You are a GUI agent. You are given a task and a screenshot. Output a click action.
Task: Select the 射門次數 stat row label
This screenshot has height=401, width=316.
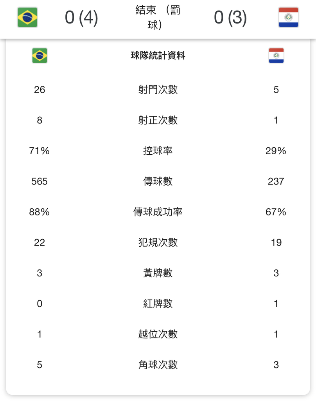click(x=158, y=90)
